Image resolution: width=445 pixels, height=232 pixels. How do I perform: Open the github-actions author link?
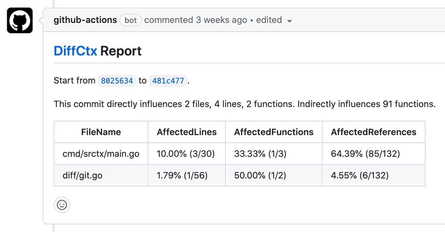(x=85, y=20)
